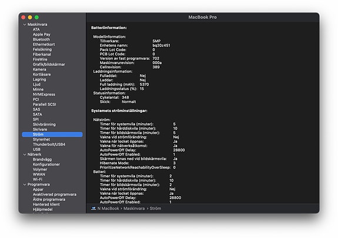Viewport: 338px width, 238px height.
Task: Open the Thunderbolt/USB4 entry
Action: pos(49,144)
